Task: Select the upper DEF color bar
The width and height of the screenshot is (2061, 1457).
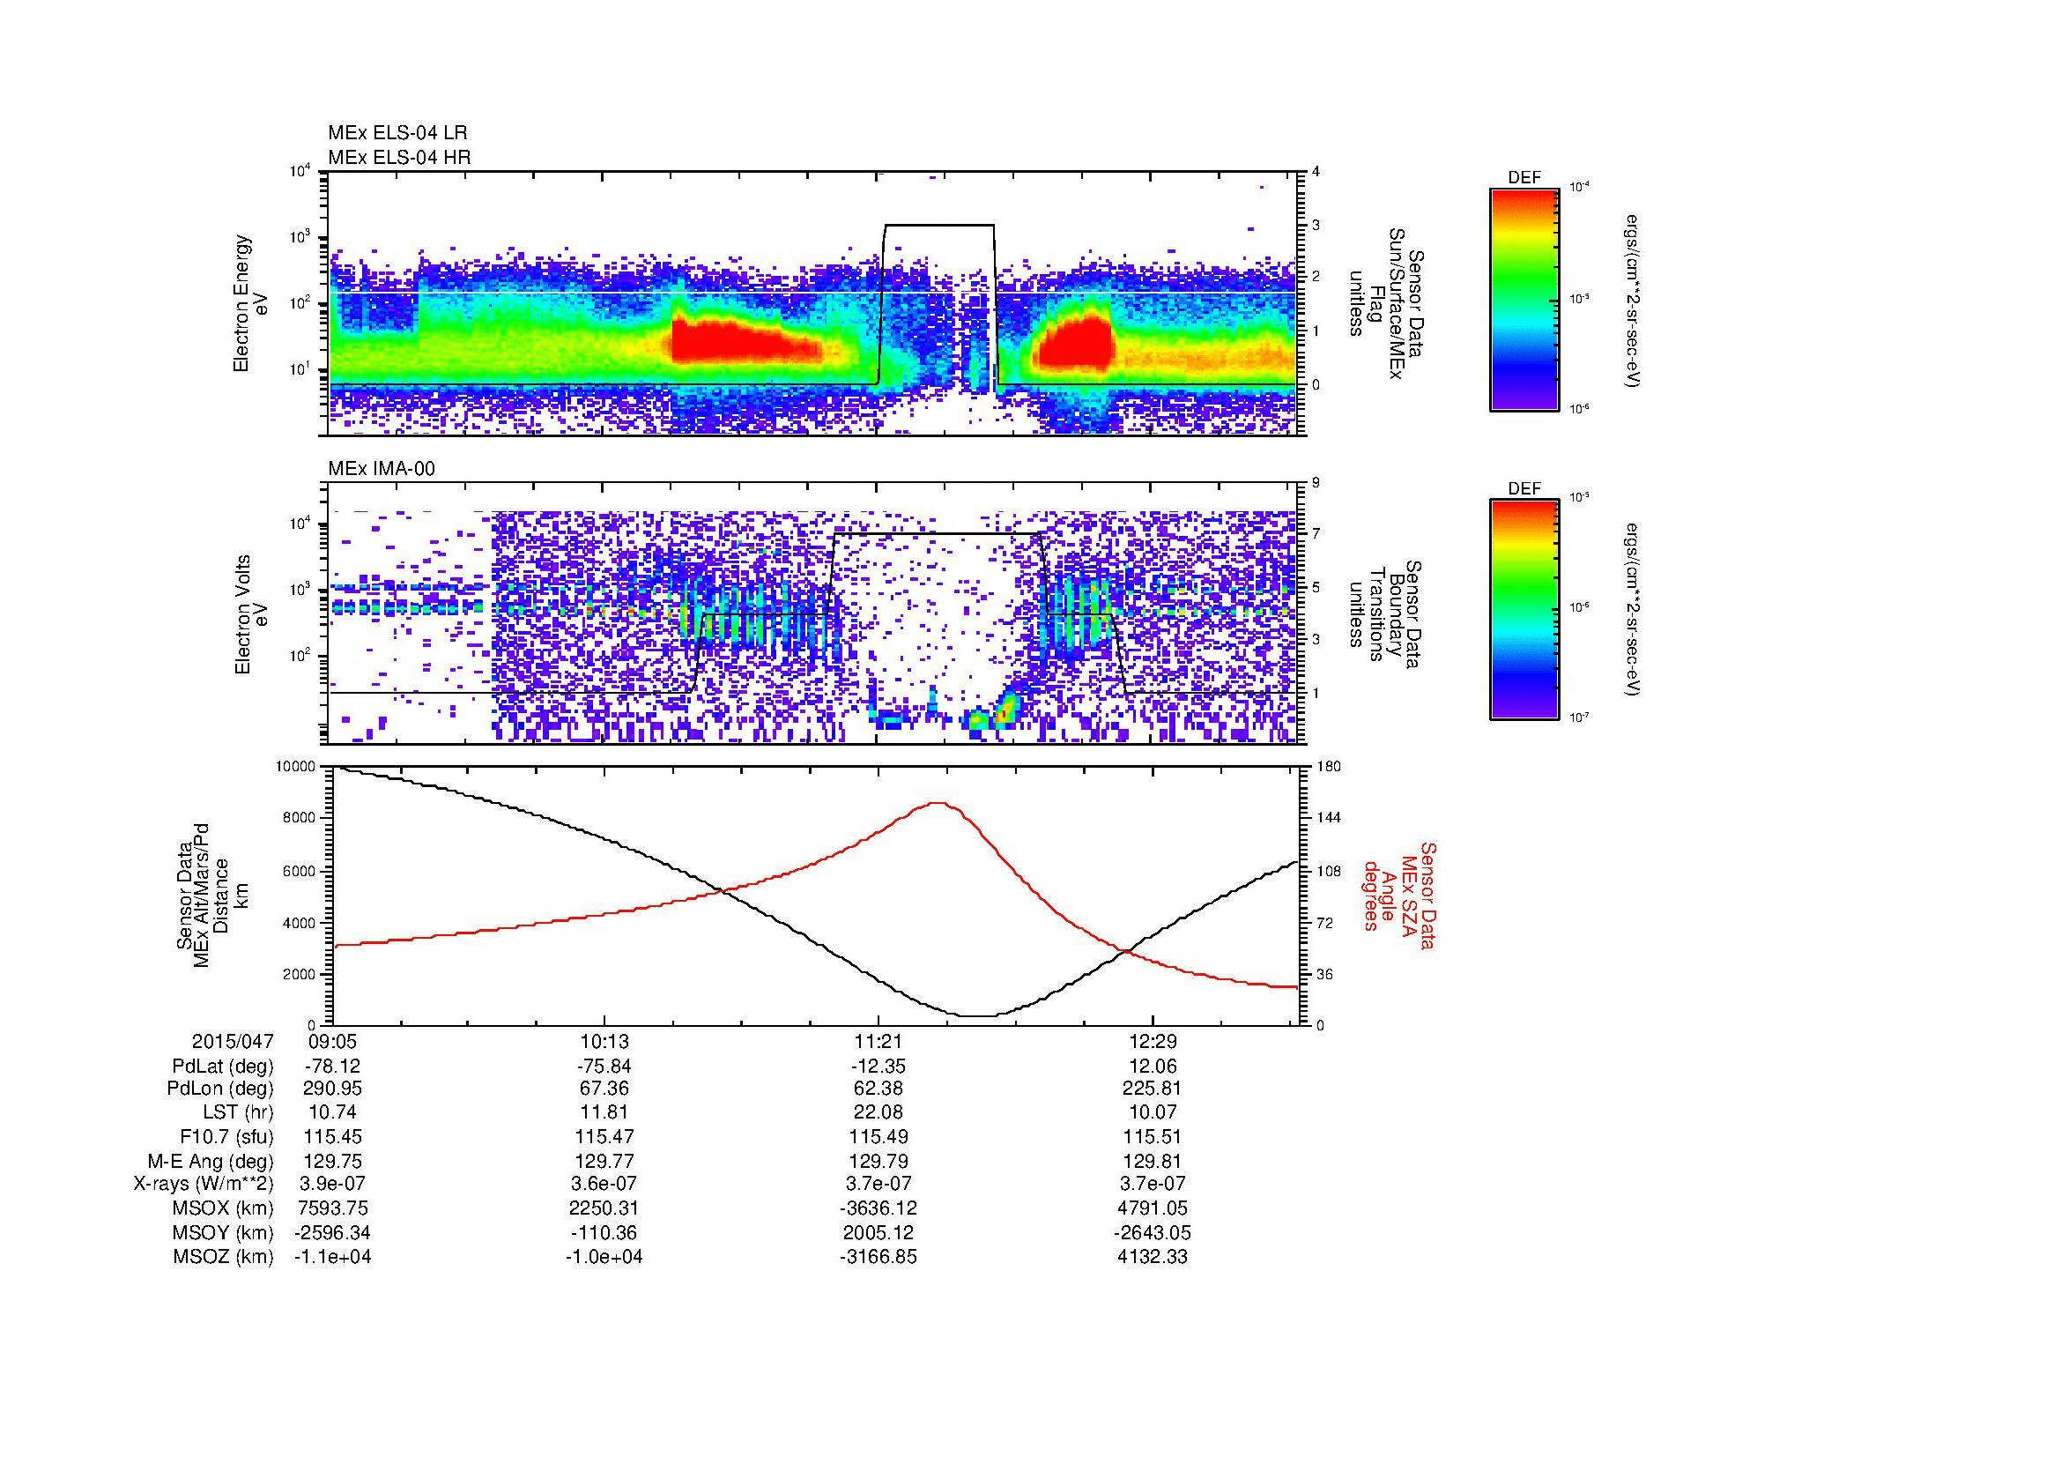Action: point(1524,299)
